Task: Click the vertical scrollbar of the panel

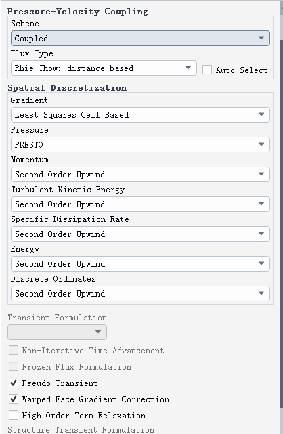Action: [282, 219]
